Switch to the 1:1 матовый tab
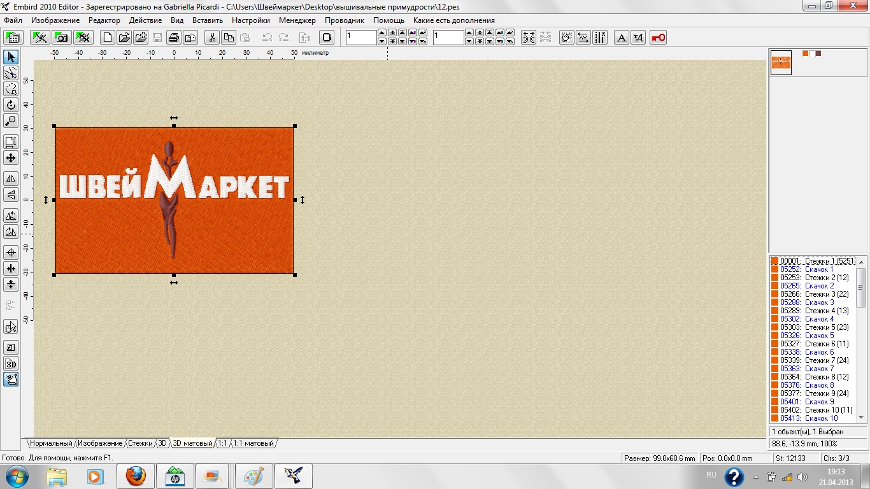 (x=253, y=443)
